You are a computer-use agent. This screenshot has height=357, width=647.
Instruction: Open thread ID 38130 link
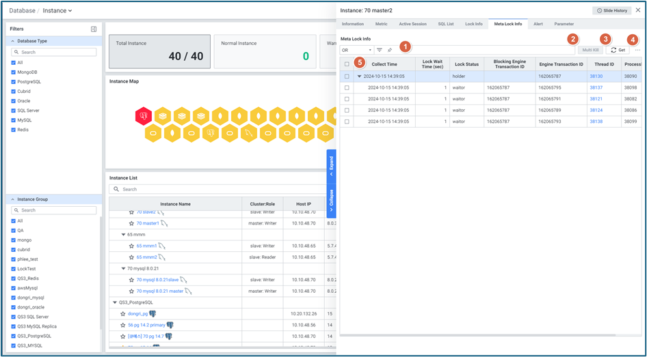tap(596, 76)
